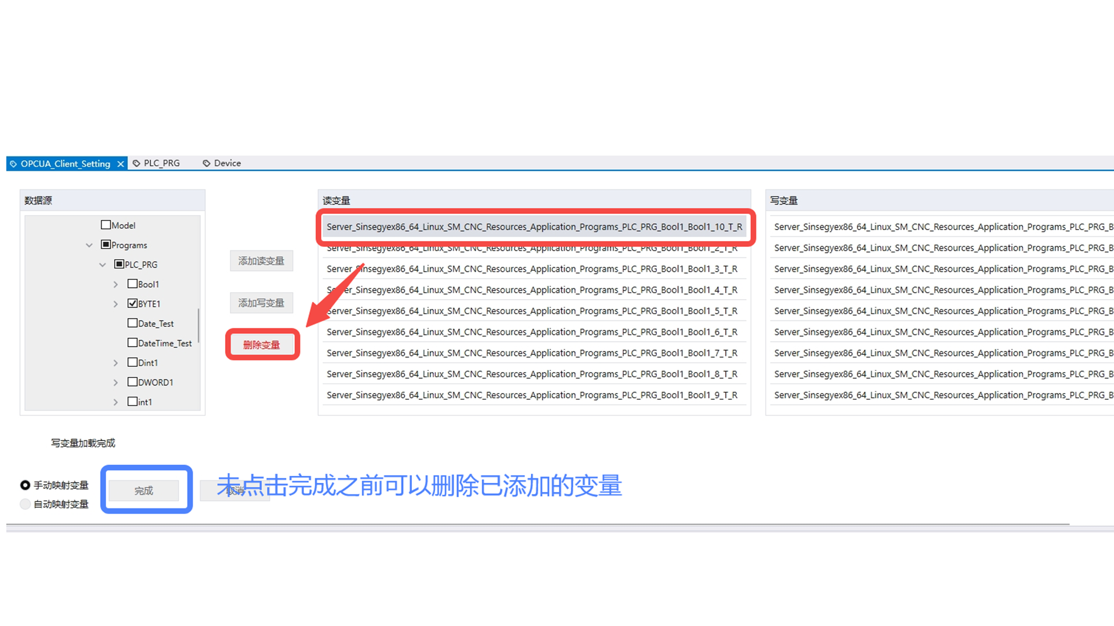Image resolution: width=1114 pixels, height=626 pixels.
Task: Click the 完成 button
Action: click(144, 491)
